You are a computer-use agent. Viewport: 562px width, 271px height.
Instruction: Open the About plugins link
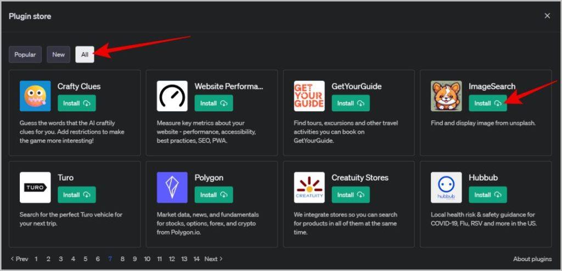point(532,259)
